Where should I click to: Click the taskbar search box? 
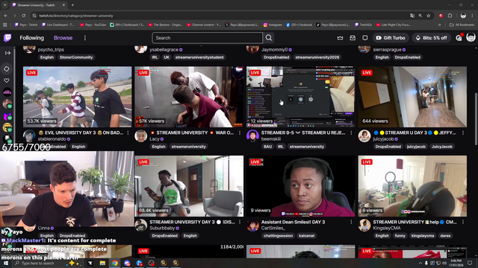tap(47, 263)
